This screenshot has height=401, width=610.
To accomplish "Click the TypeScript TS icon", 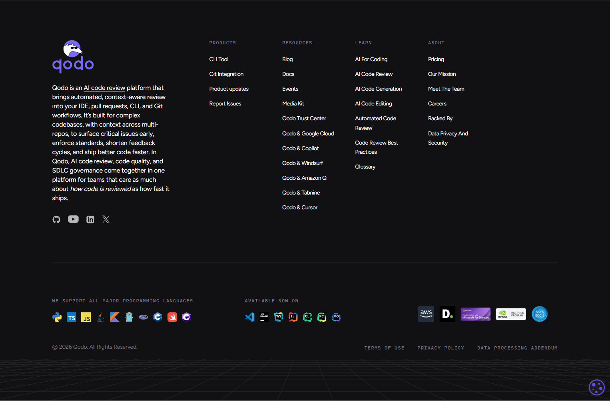I will (x=72, y=317).
